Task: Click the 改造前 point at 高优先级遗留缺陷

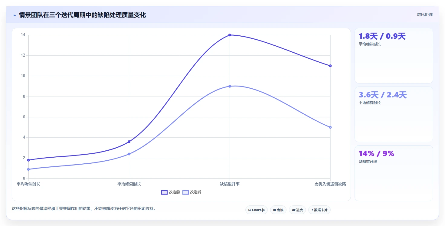Action: tap(330, 66)
